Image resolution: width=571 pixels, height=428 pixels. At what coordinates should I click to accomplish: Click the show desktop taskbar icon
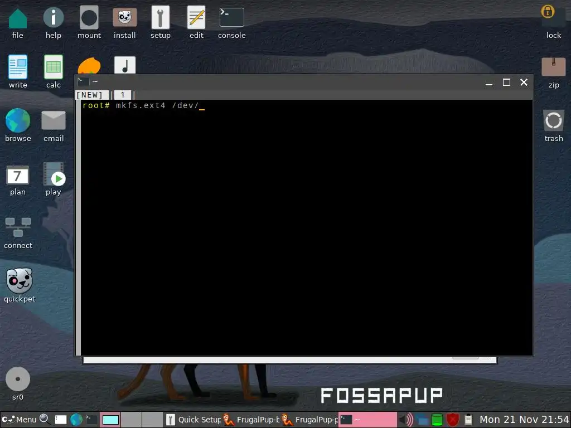pyautogui.click(x=60, y=420)
